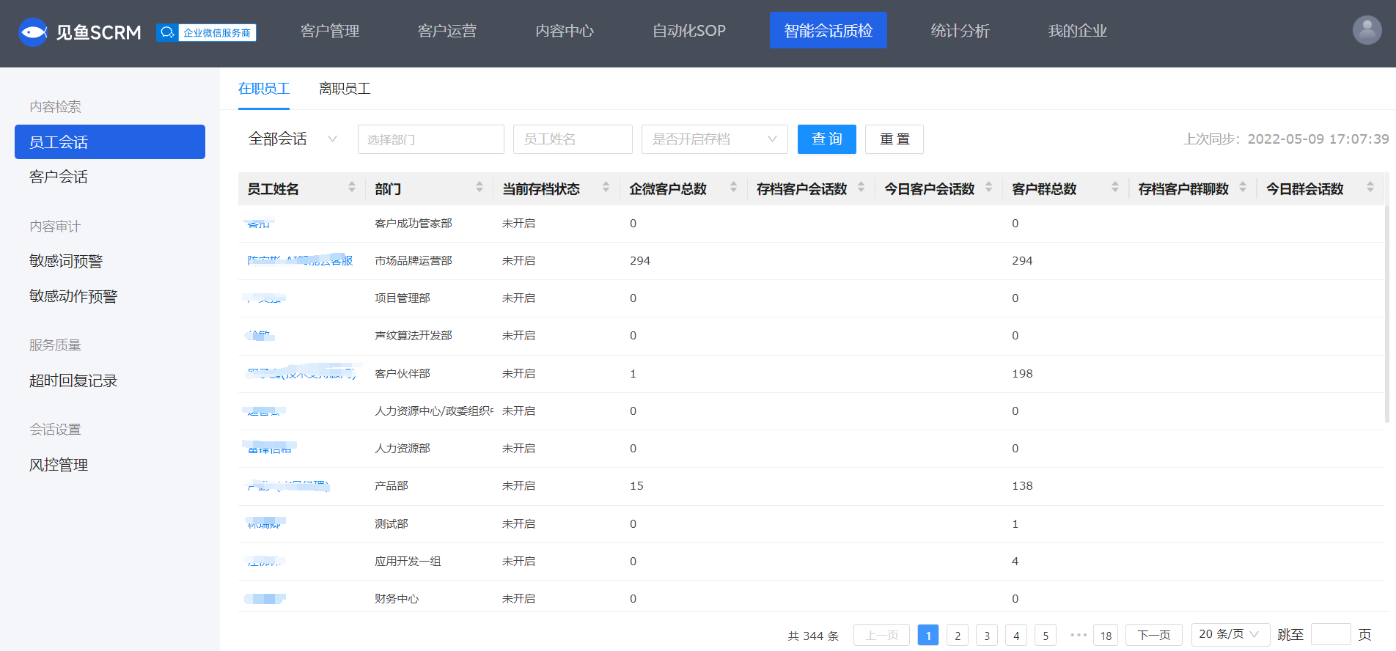Click the 查询 search button
This screenshot has width=1396, height=651.
[827, 139]
